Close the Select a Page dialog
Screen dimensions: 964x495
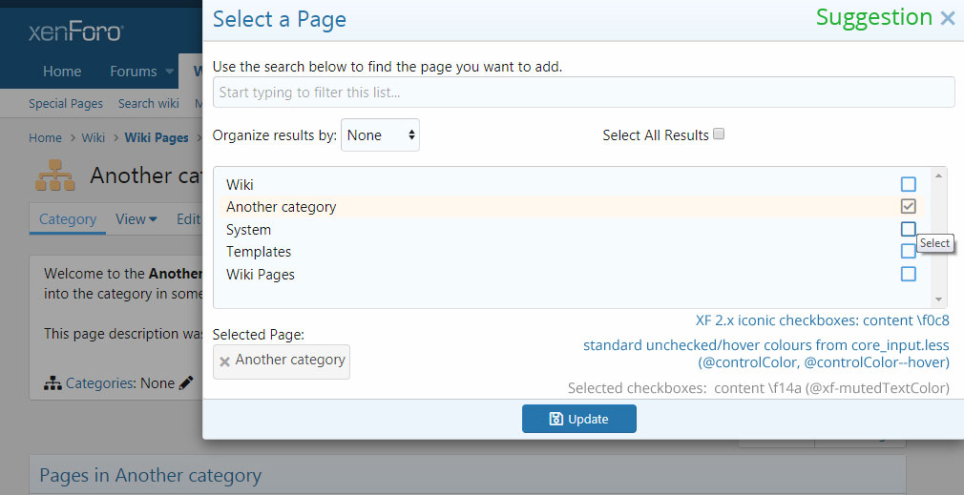(947, 18)
